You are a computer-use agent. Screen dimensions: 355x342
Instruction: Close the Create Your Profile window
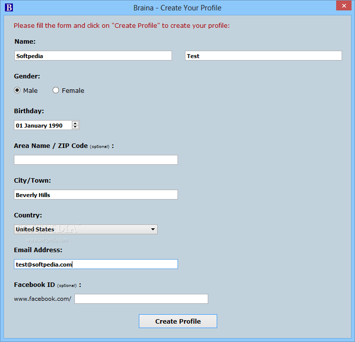pyautogui.click(x=344, y=5)
